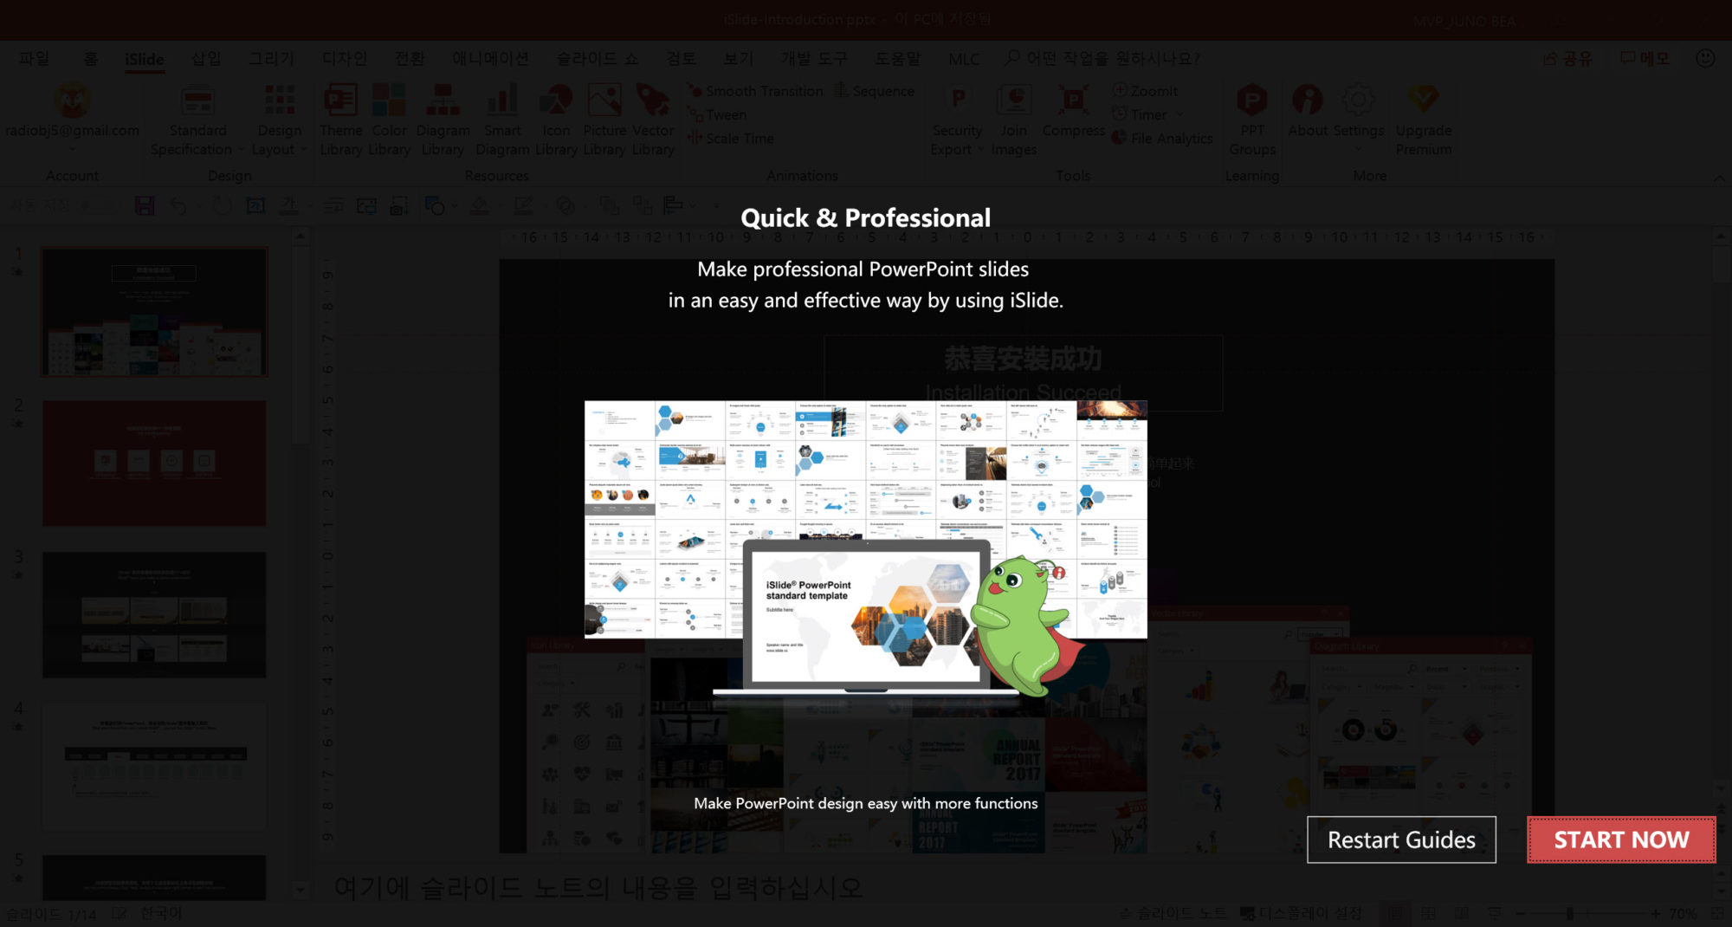This screenshot has width=1732, height=927.
Task: Open the 파일 menu tab
Action: tap(35, 58)
